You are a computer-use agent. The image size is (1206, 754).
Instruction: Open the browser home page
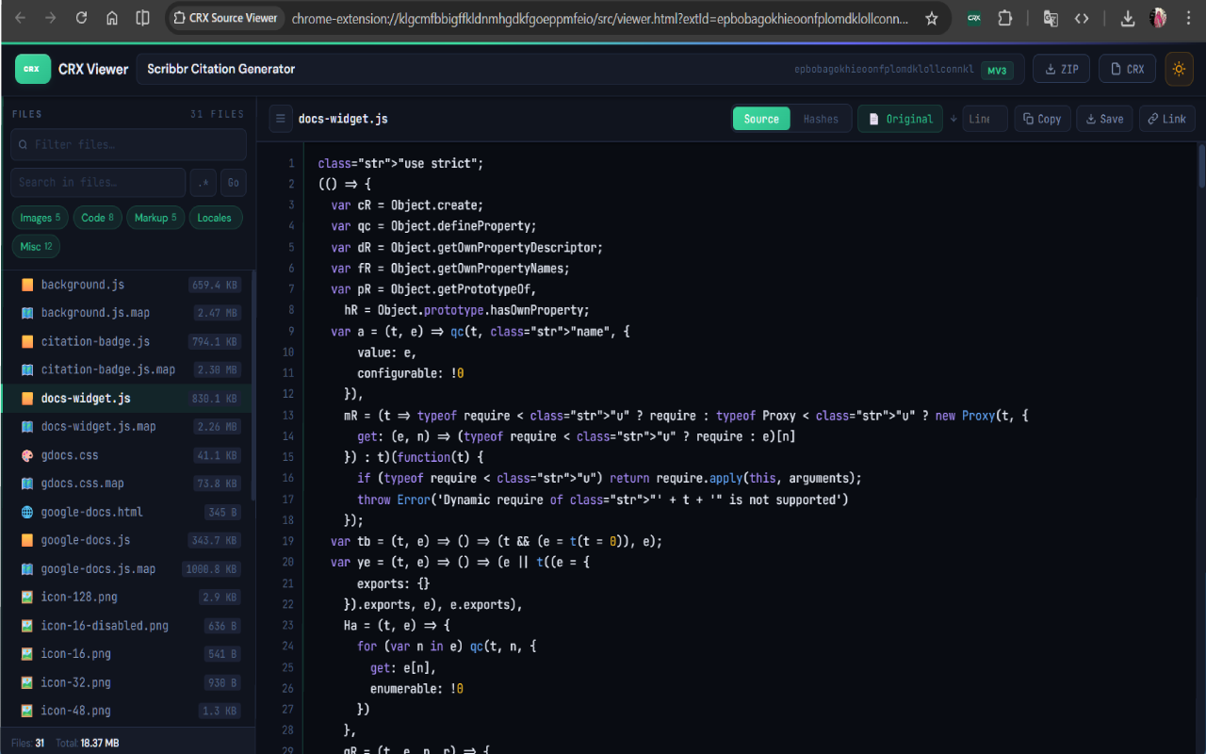coord(111,18)
